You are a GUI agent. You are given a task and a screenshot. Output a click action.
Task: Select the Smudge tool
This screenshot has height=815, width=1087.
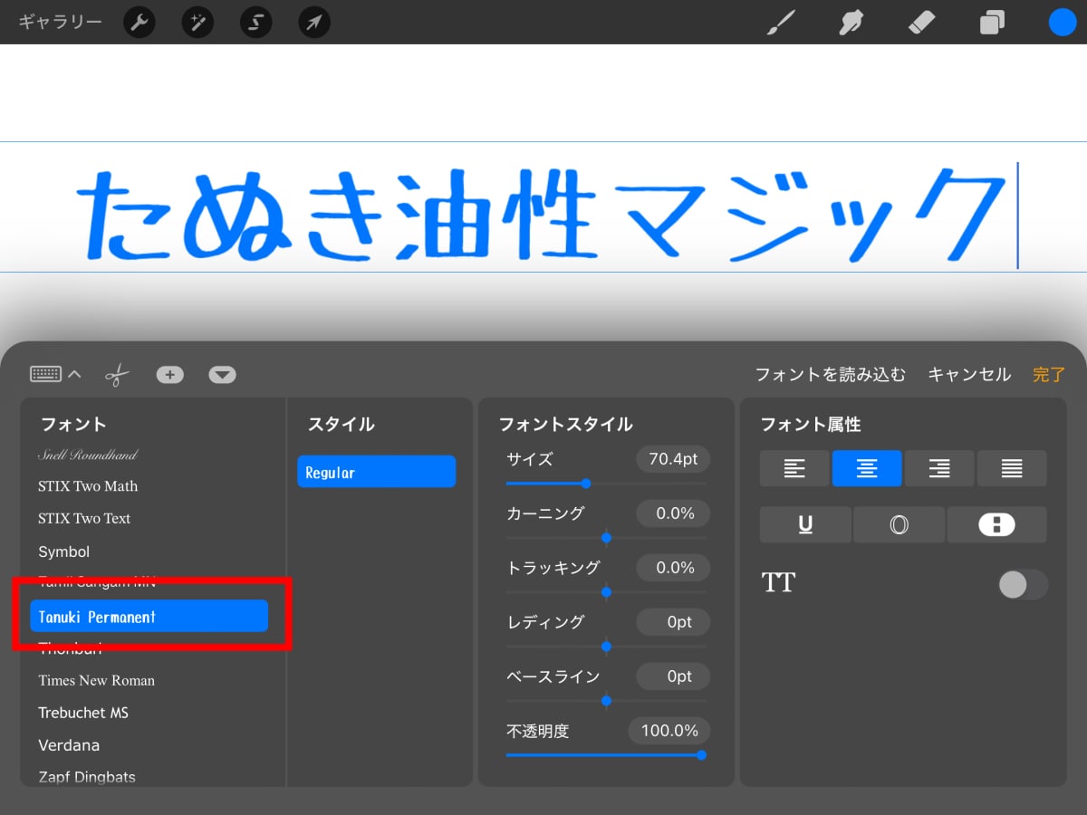851,23
